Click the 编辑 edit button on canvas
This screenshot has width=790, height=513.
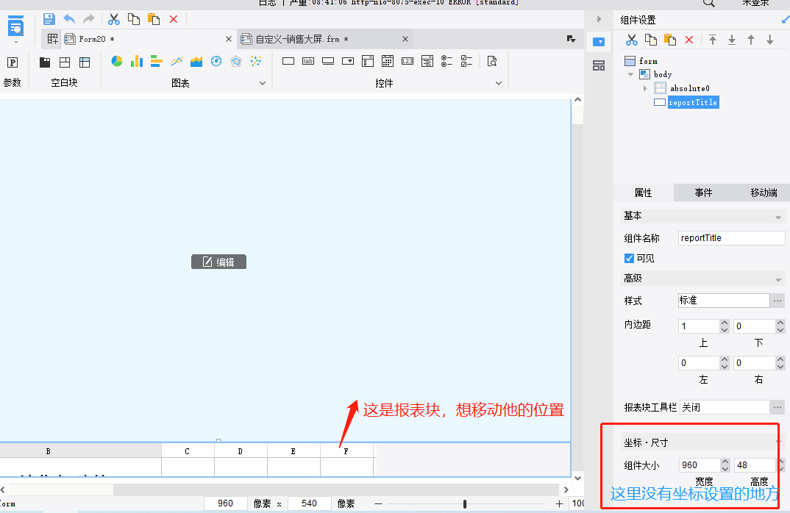tap(218, 262)
